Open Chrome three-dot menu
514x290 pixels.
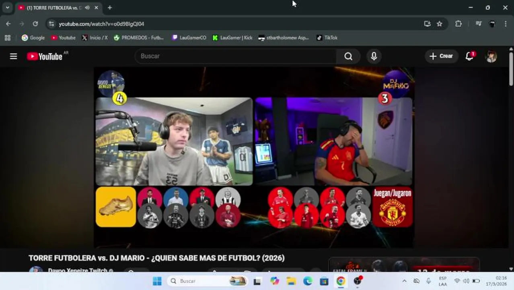(x=506, y=24)
